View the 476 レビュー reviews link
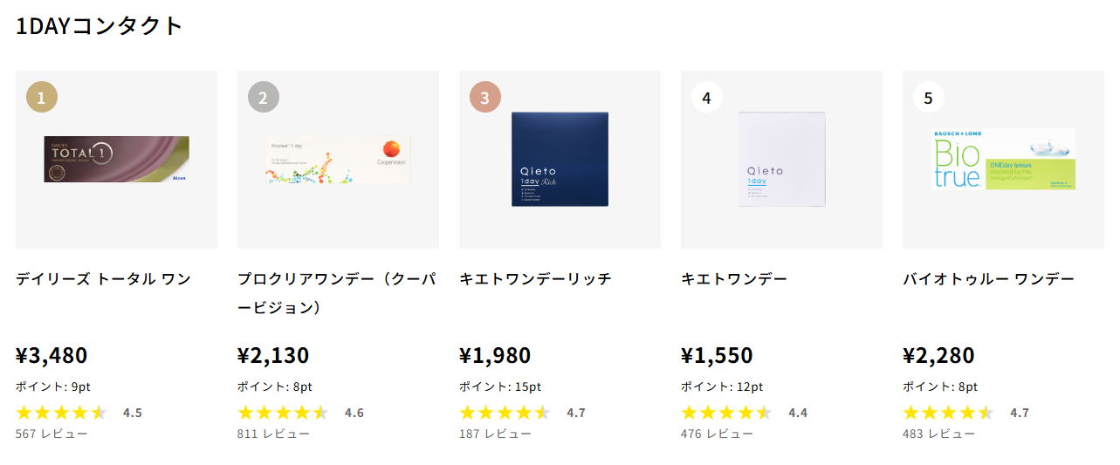 coord(717,434)
